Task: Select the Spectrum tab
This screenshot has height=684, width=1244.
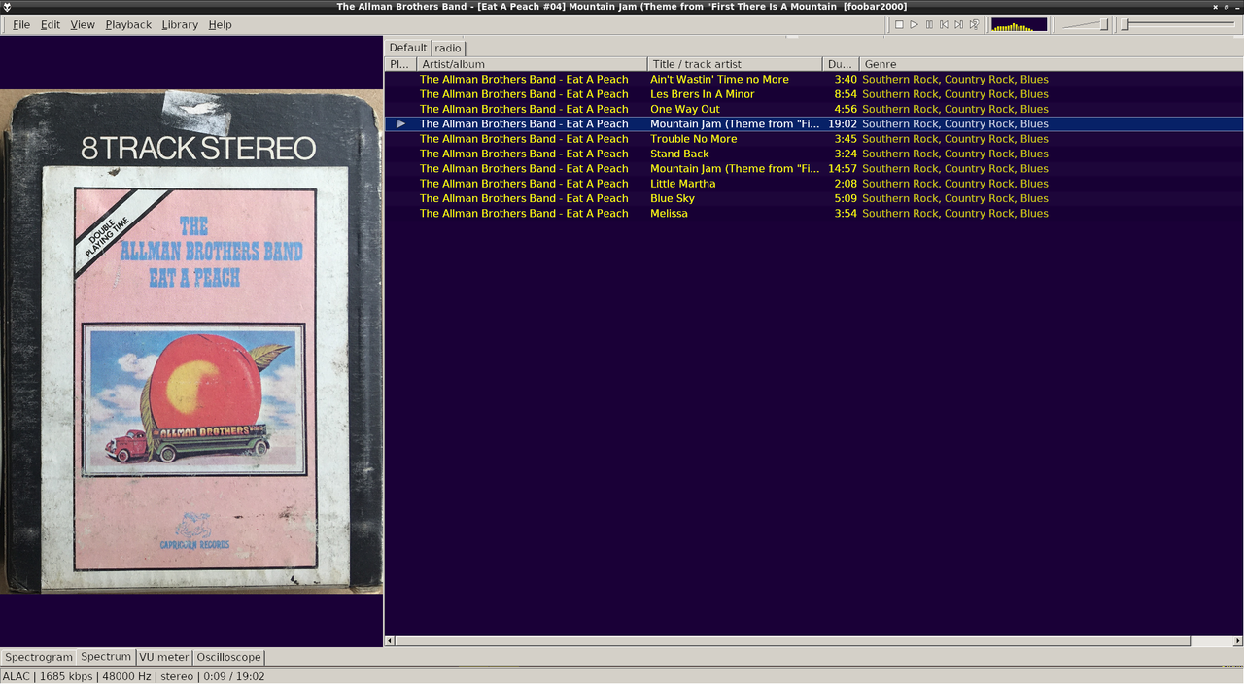Action: click(x=106, y=657)
